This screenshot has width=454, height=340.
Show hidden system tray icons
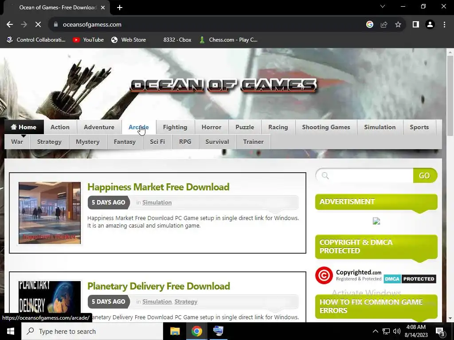375,331
